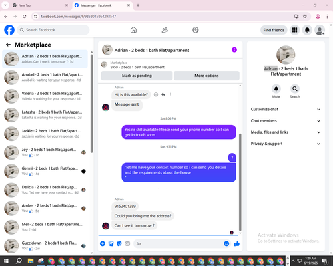Go back with the Marketplace arrow
Viewport: 333px width, 266px height.
8,45
